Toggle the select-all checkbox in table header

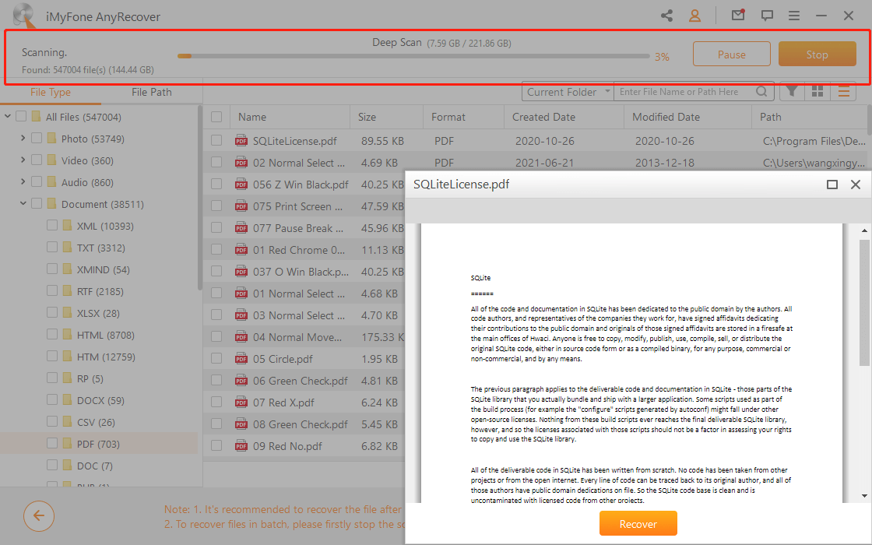point(216,117)
